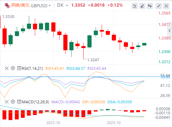Remove the MACD indicator panel
Screen dimensions: 172x127
point(7,102)
